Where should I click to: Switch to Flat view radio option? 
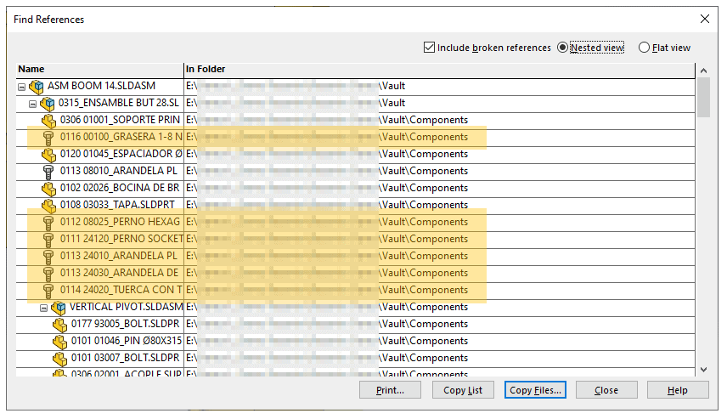(644, 48)
